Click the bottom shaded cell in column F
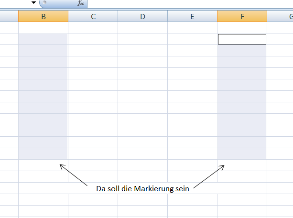 click(242, 153)
